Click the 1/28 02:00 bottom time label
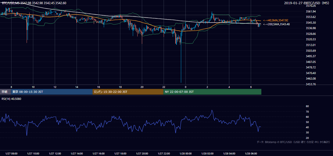The image size is (333, 156). click(207, 153)
